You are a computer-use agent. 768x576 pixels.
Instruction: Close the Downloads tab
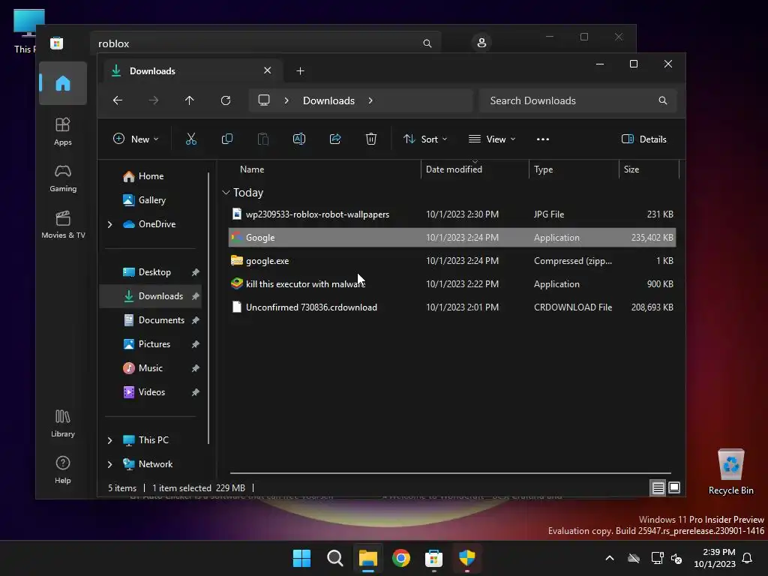click(268, 70)
